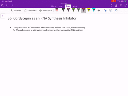Select the red pen
Screen dimensions: 128x96
click(x=83, y=10)
